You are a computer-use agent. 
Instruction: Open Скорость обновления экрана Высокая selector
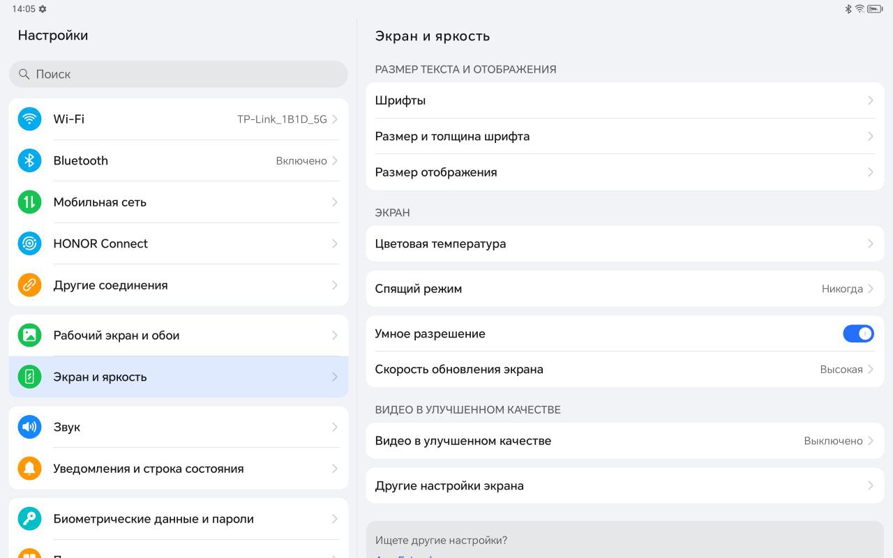[x=847, y=370]
